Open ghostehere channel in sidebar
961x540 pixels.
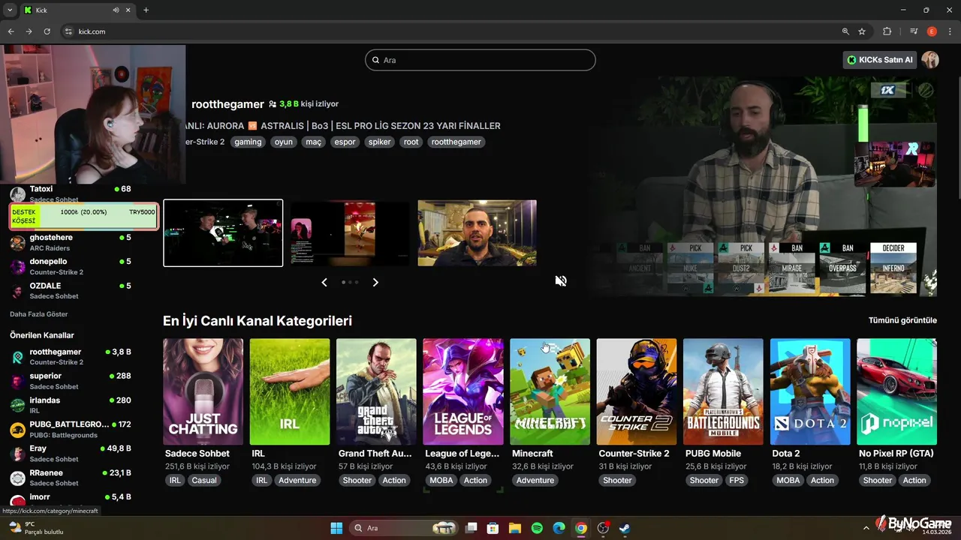[x=71, y=242]
